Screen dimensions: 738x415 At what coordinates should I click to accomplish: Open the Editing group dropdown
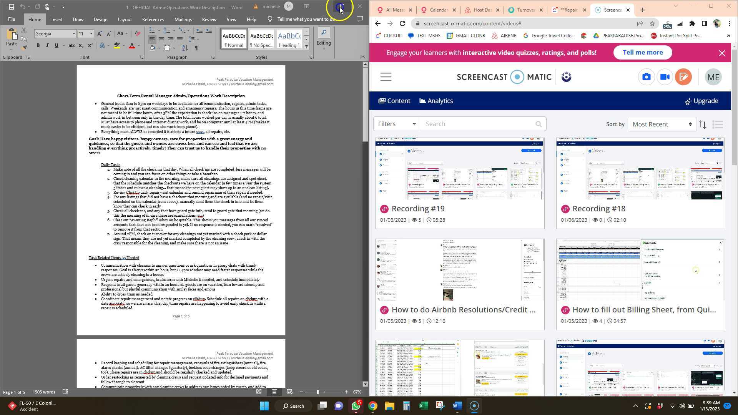click(324, 39)
